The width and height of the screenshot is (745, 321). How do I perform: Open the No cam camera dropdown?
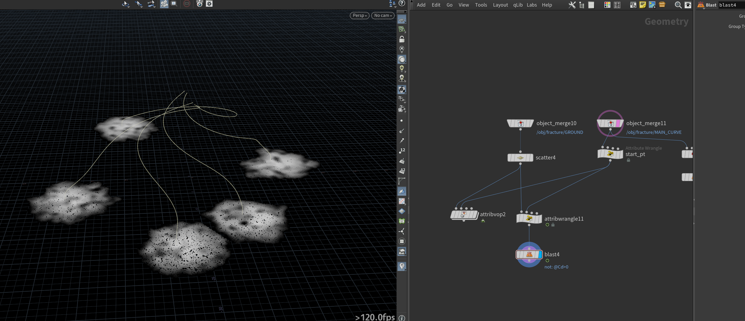click(x=383, y=16)
